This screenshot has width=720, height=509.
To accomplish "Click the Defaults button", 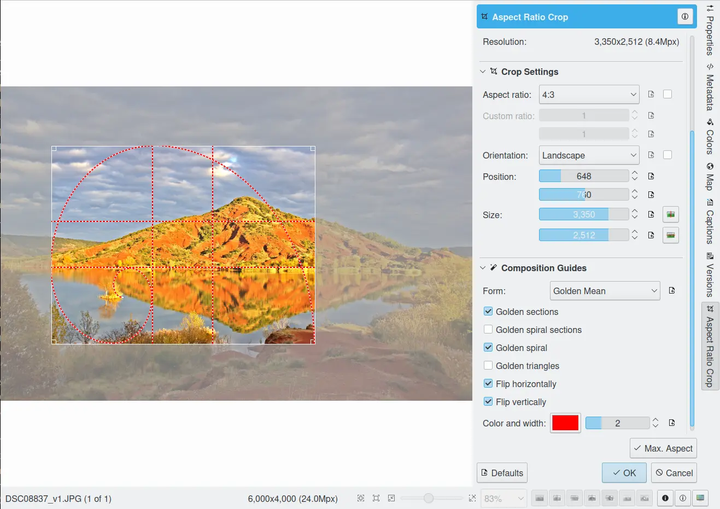I will click(502, 473).
